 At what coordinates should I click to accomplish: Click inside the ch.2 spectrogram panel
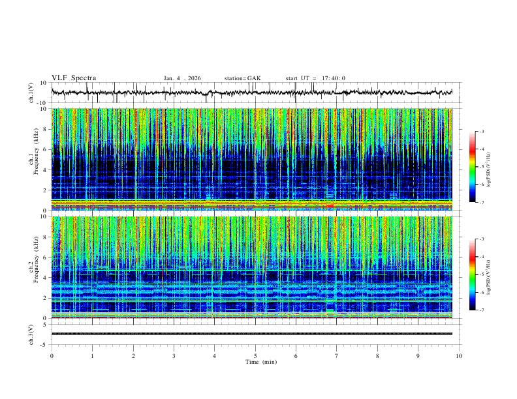click(x=251, y=267)
